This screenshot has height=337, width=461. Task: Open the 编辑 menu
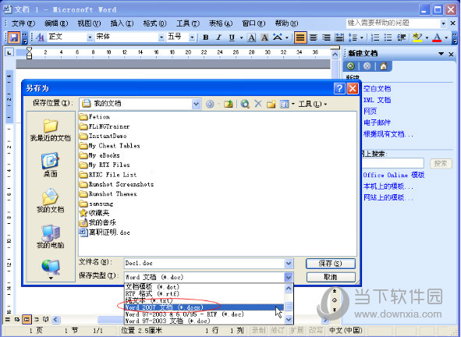tap(56, 23)
